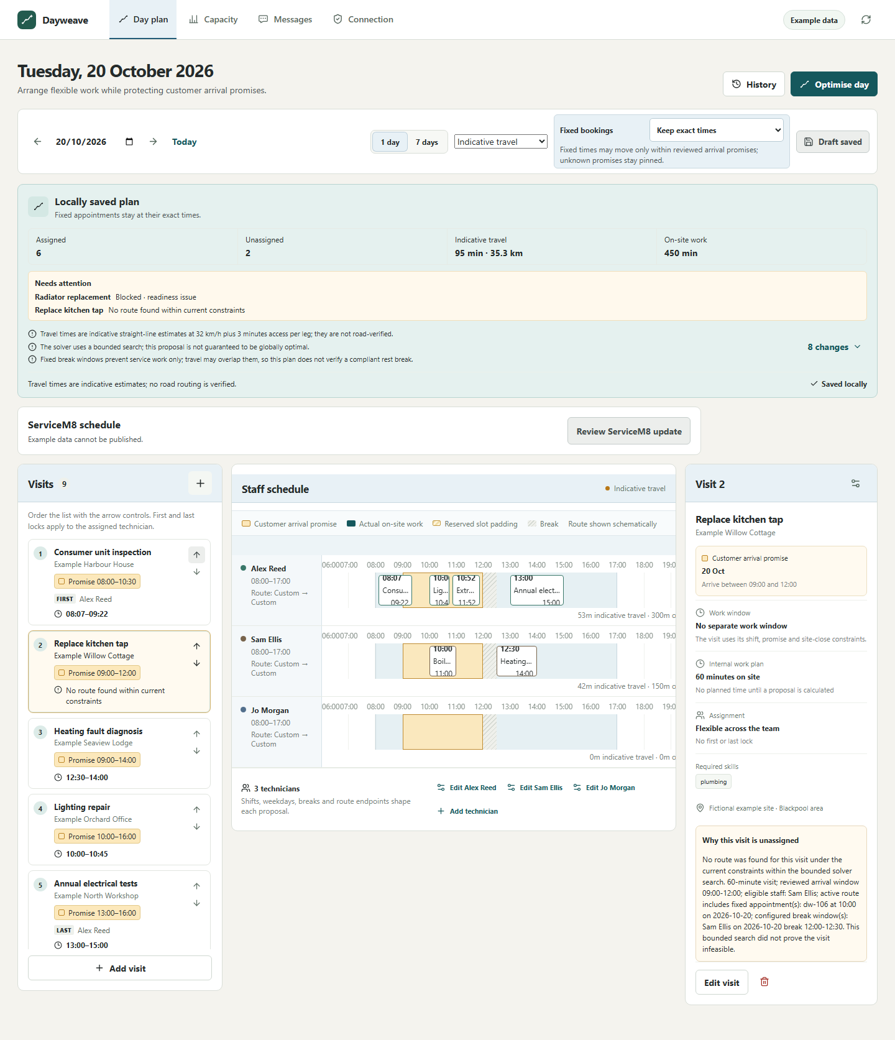Move the Replace kitchen tap visit card up
The width and height of the screenshot is (895, 1040).
click(x=196, y=646)
